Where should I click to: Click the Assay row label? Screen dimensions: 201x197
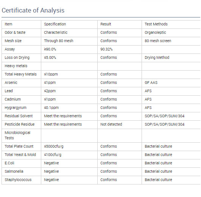10,49
